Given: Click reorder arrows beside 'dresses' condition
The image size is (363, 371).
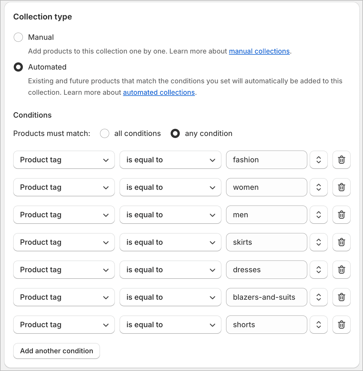Looking at the screenshot, I should [319, 270].
